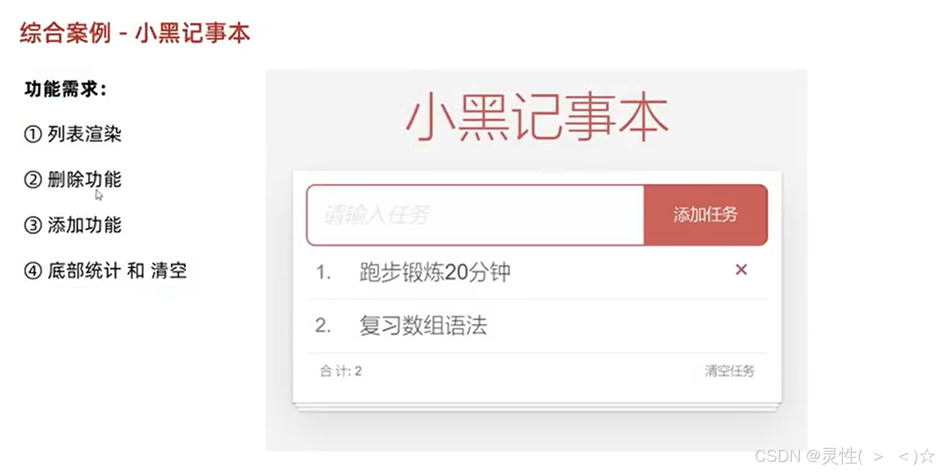Image resolution: width=938 pixels, height=472 pixels.
Task: Select the task 复习数组语法
Action: 425,326
